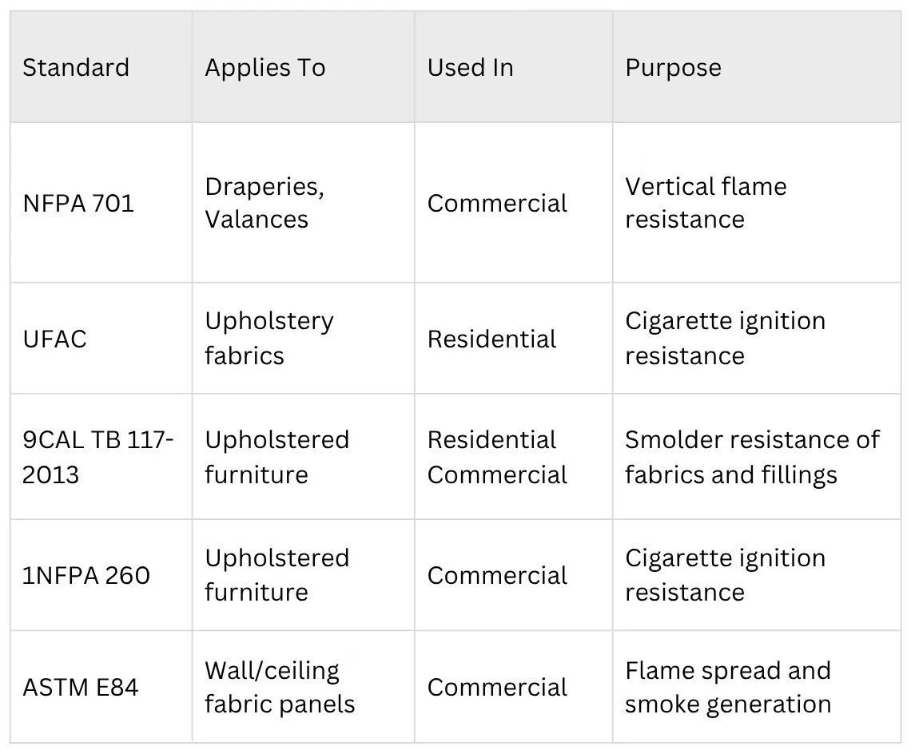This screenshot has width=911, height=750.
Task: Click the 9CAL TB 117-2013 cell
Action: tap(101, 457)
